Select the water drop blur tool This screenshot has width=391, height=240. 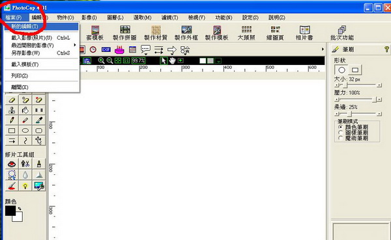[x=25, y=175]
